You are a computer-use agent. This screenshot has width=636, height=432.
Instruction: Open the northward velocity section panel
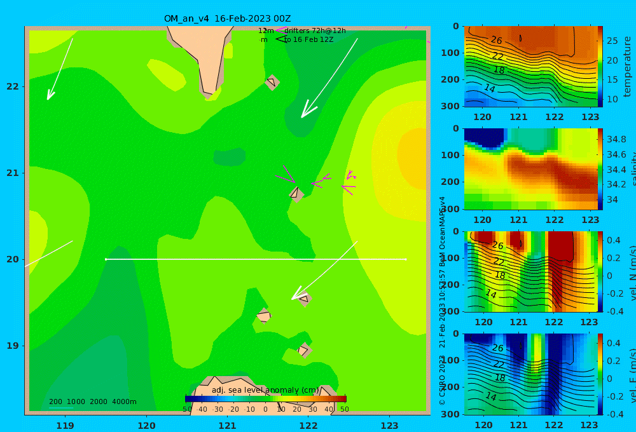(x=531, y=271)
